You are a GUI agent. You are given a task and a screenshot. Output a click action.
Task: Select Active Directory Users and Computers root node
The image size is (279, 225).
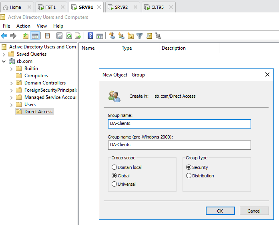pos(42,47)
